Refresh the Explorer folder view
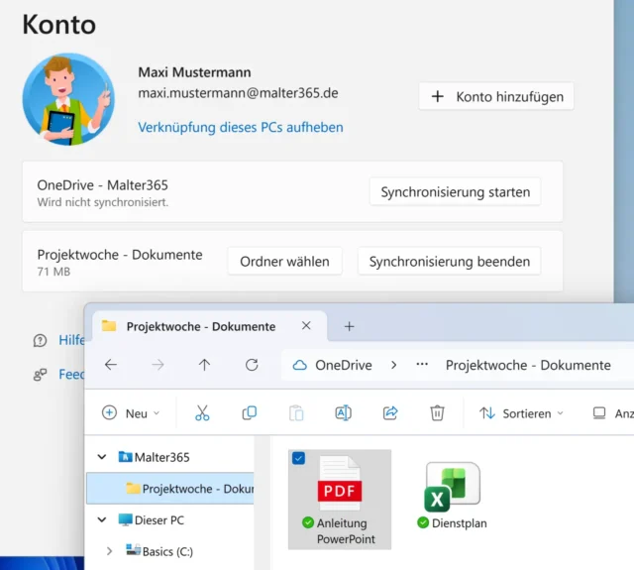This screenshot has width=634, height=570. coord(252,365)
